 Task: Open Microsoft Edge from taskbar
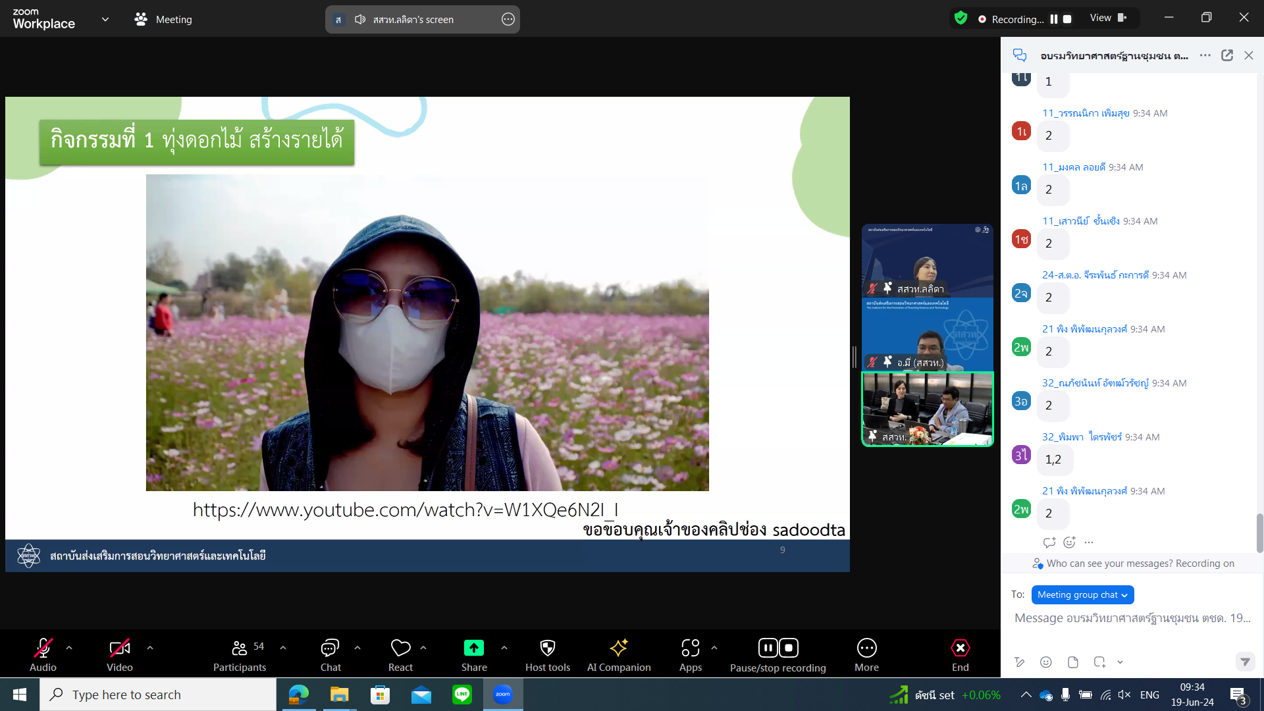pyautogui.click(x=299, y=695)
